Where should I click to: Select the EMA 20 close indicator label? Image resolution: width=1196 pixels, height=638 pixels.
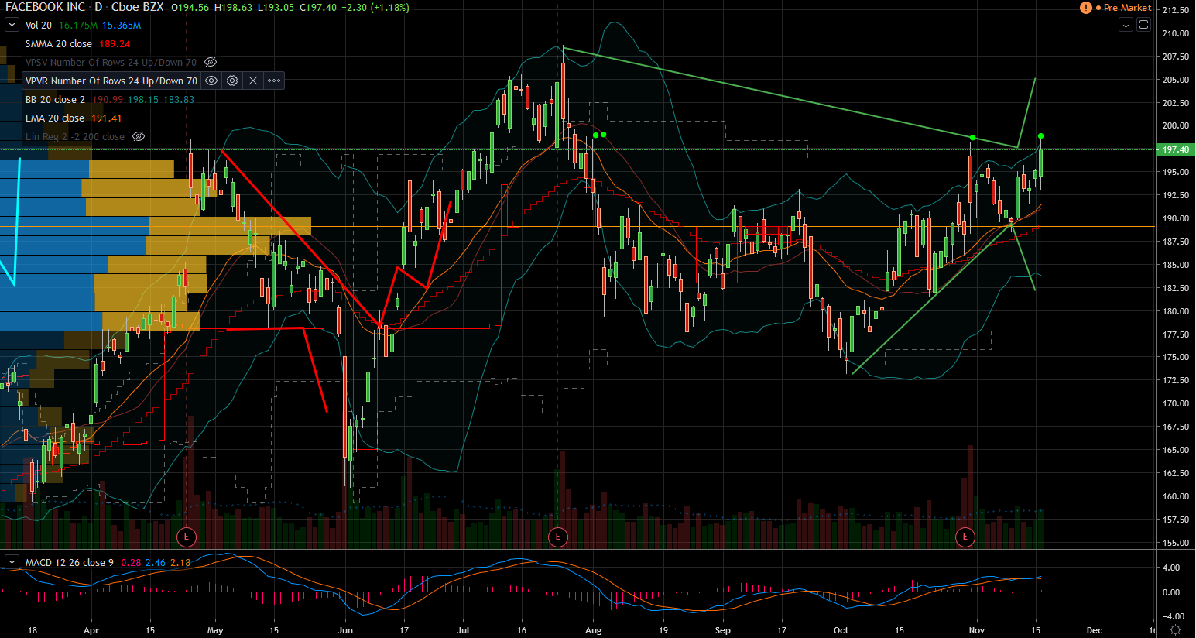[x=55, y=118]
